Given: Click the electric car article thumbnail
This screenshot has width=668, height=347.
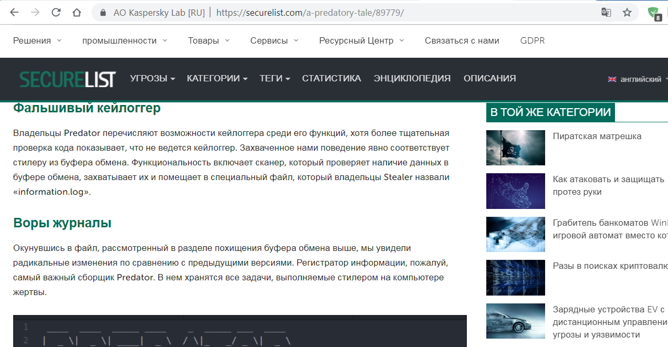Looking at the screenshot, I should pyautogui.click(x=516, y=321).
